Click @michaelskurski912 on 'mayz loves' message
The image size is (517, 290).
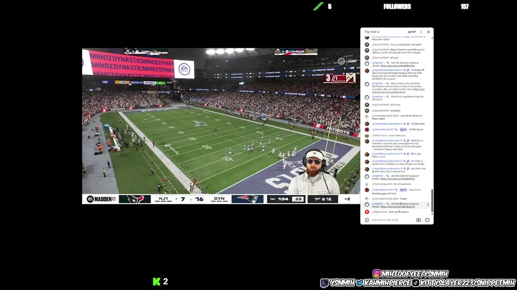383,190
